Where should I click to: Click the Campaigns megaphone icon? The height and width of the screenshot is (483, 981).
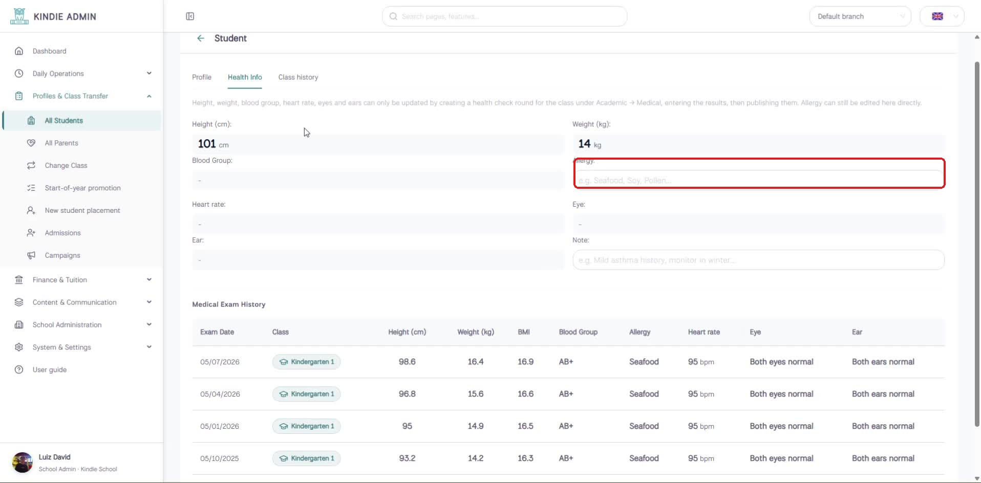[31, 255]
